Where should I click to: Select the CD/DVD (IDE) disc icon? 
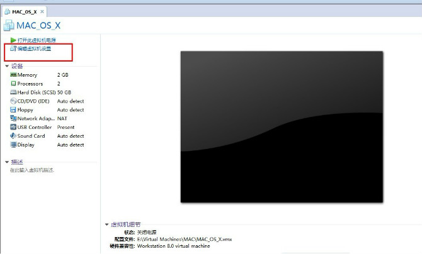click(x=13, y=101)
